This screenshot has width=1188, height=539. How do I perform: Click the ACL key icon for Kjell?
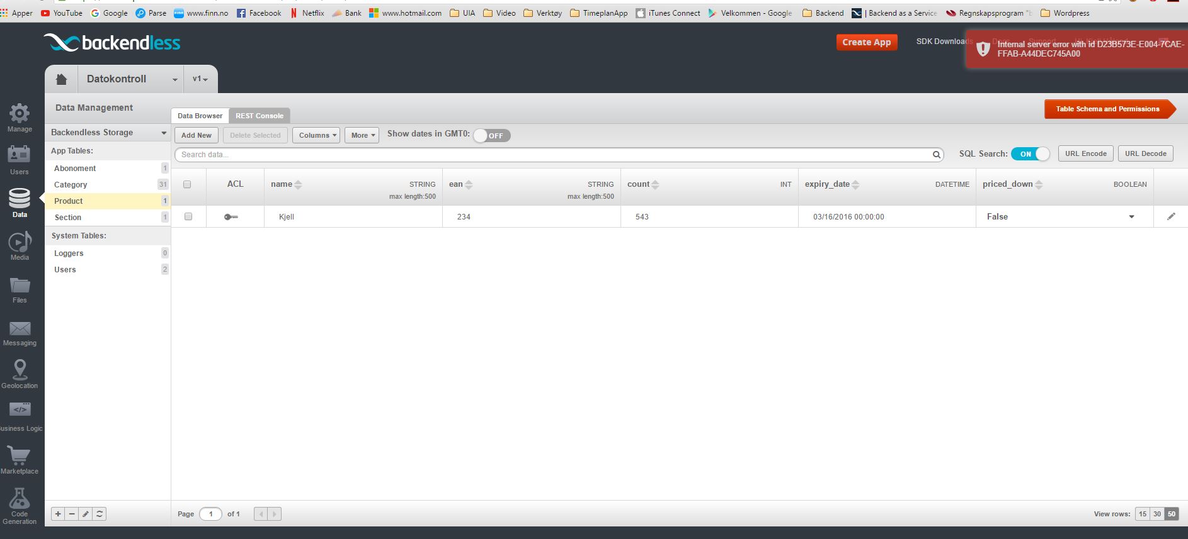[x=231, y=217]
